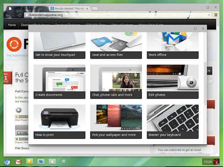Open Save and access files card
Viewport: 223px width, 167px height.
116,46
